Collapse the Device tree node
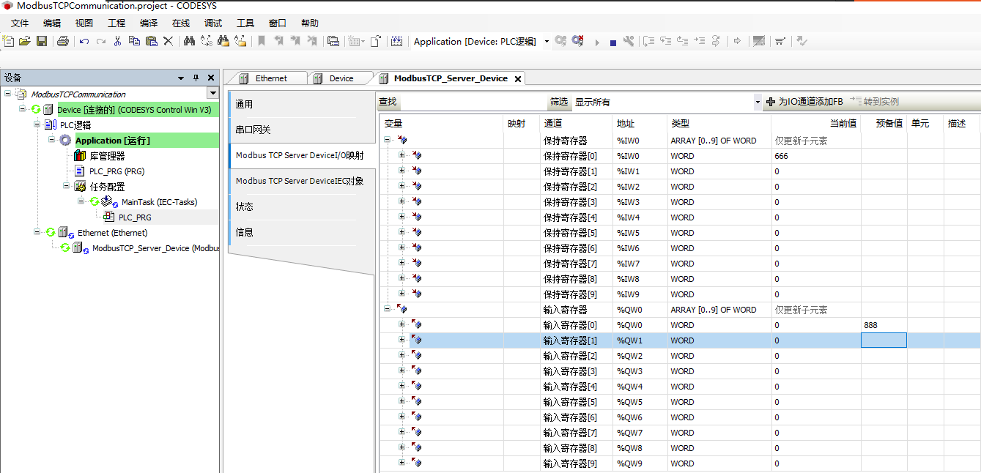The image size is (981, 473). click(x=23, y=108)
